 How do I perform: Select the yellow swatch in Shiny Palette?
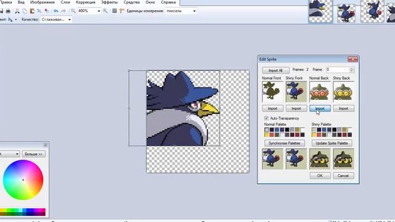click(314, 134)
